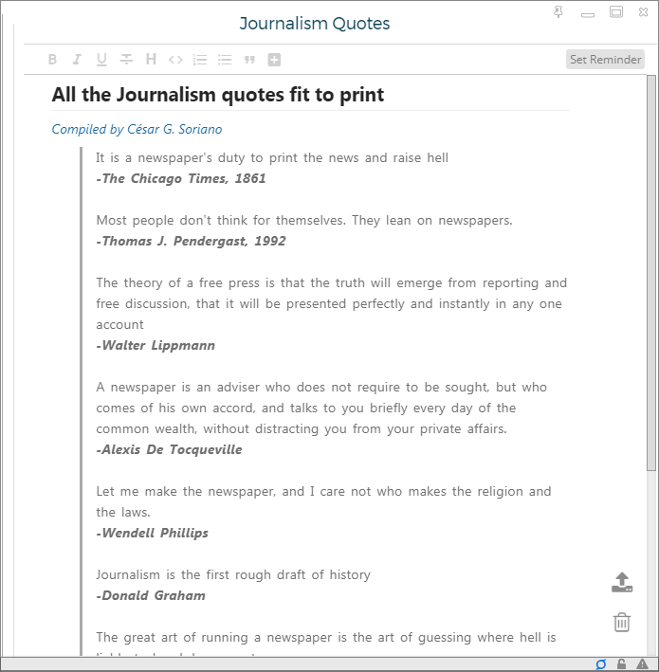Apply strikethrough formatting
Image resolution: width=659 pixels, height=672 pixels.
pyautogui.click(x=126, y=59)
